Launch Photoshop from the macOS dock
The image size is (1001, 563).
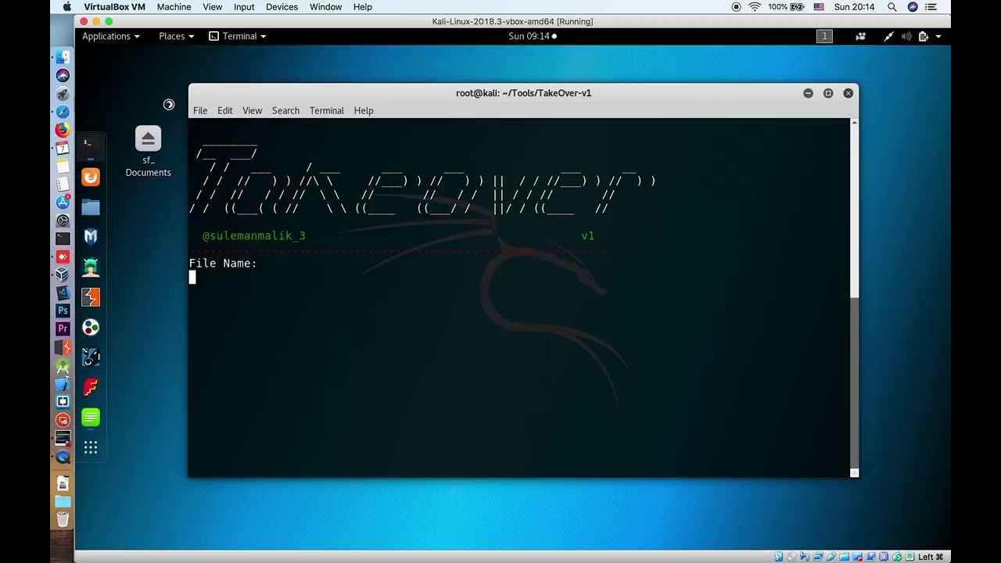(x=63, y=310)
